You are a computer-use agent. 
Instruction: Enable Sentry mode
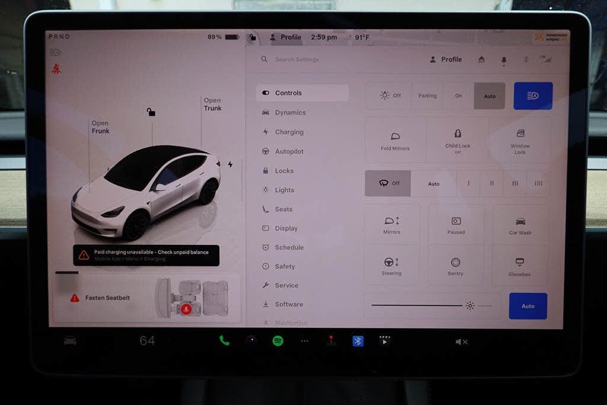tap(455, 266)
